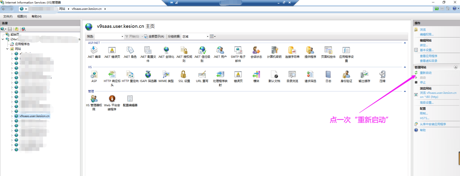
Task: Collapse the 管理网站 actions panel
Action: (455, 67)
